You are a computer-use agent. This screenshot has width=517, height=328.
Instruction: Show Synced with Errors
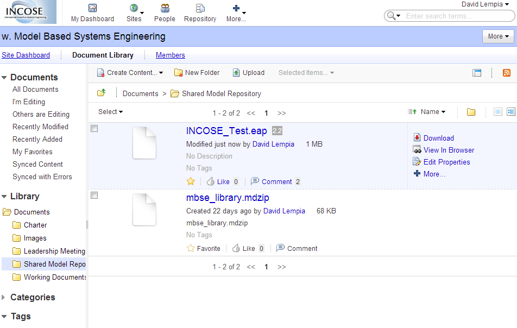(x=42, y=177)
